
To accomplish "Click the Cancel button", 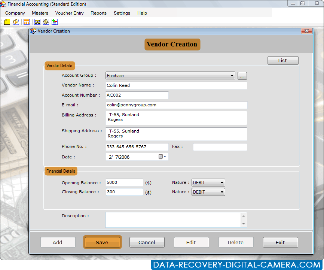I will click(x=147, y=242).
